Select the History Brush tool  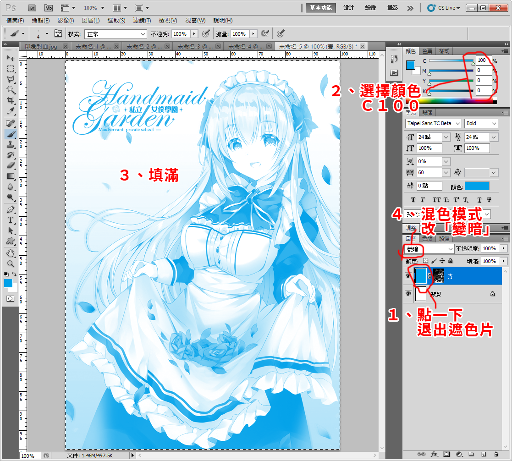point(11,155)
